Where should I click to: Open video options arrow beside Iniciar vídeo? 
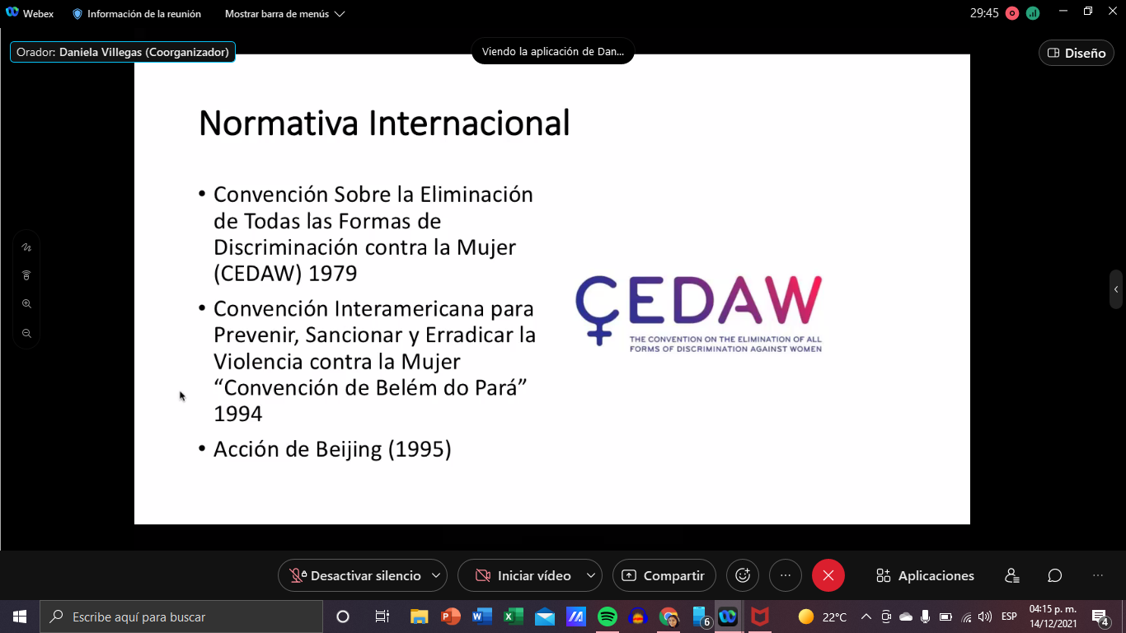(591, 576)
